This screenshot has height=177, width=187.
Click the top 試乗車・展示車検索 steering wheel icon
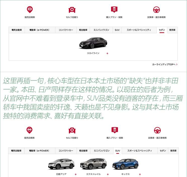click(x=157, y=10)
